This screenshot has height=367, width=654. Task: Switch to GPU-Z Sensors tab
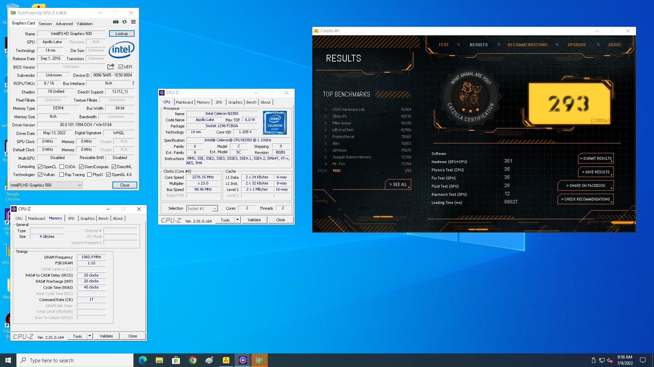(x=45, y=24)
